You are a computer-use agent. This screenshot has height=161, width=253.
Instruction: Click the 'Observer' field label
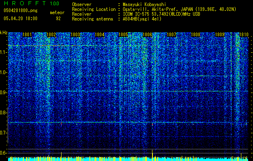82,4
